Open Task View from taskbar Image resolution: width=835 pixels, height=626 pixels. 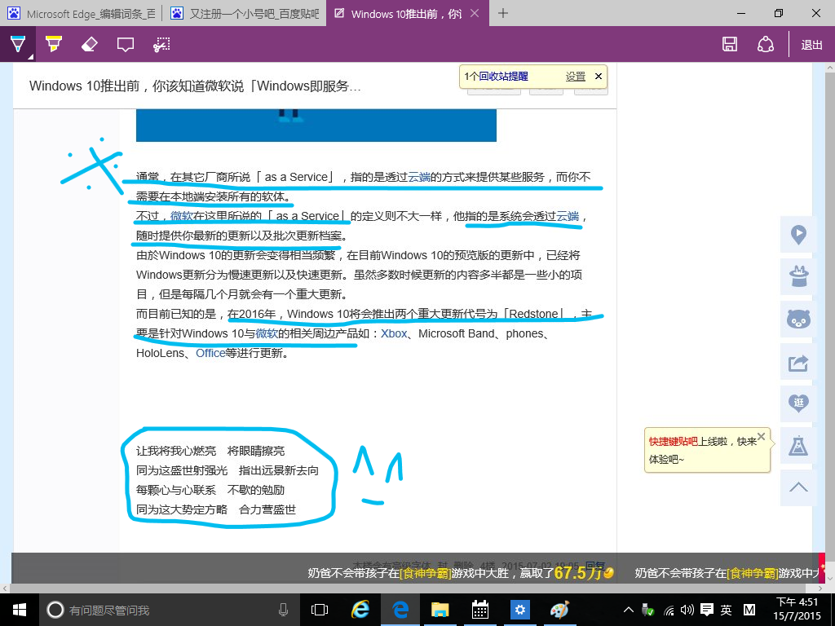click(x=320, y=610)
